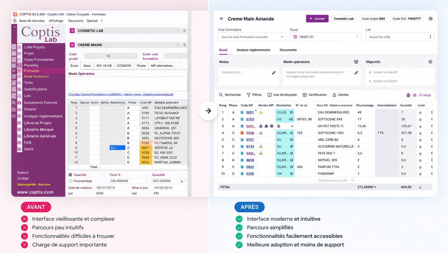Click the warning triangle in PATE RED 7 row
Viewport: 448px width, 253px height.
[x=261, y=153]
